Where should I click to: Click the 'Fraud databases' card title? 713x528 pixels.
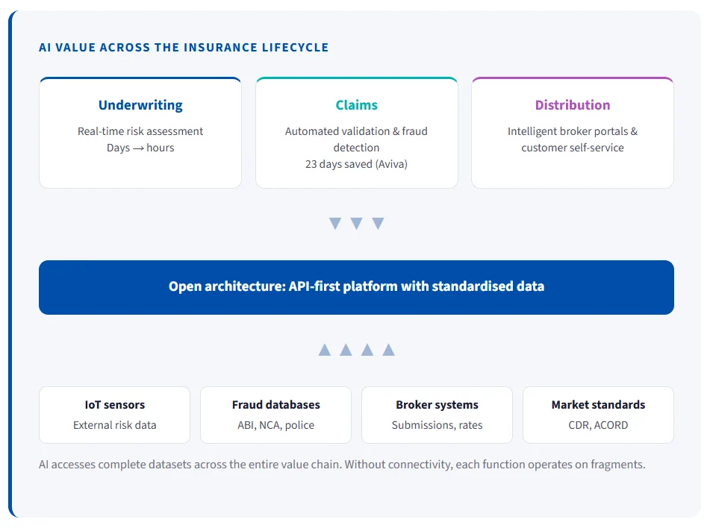pos(276,404)
